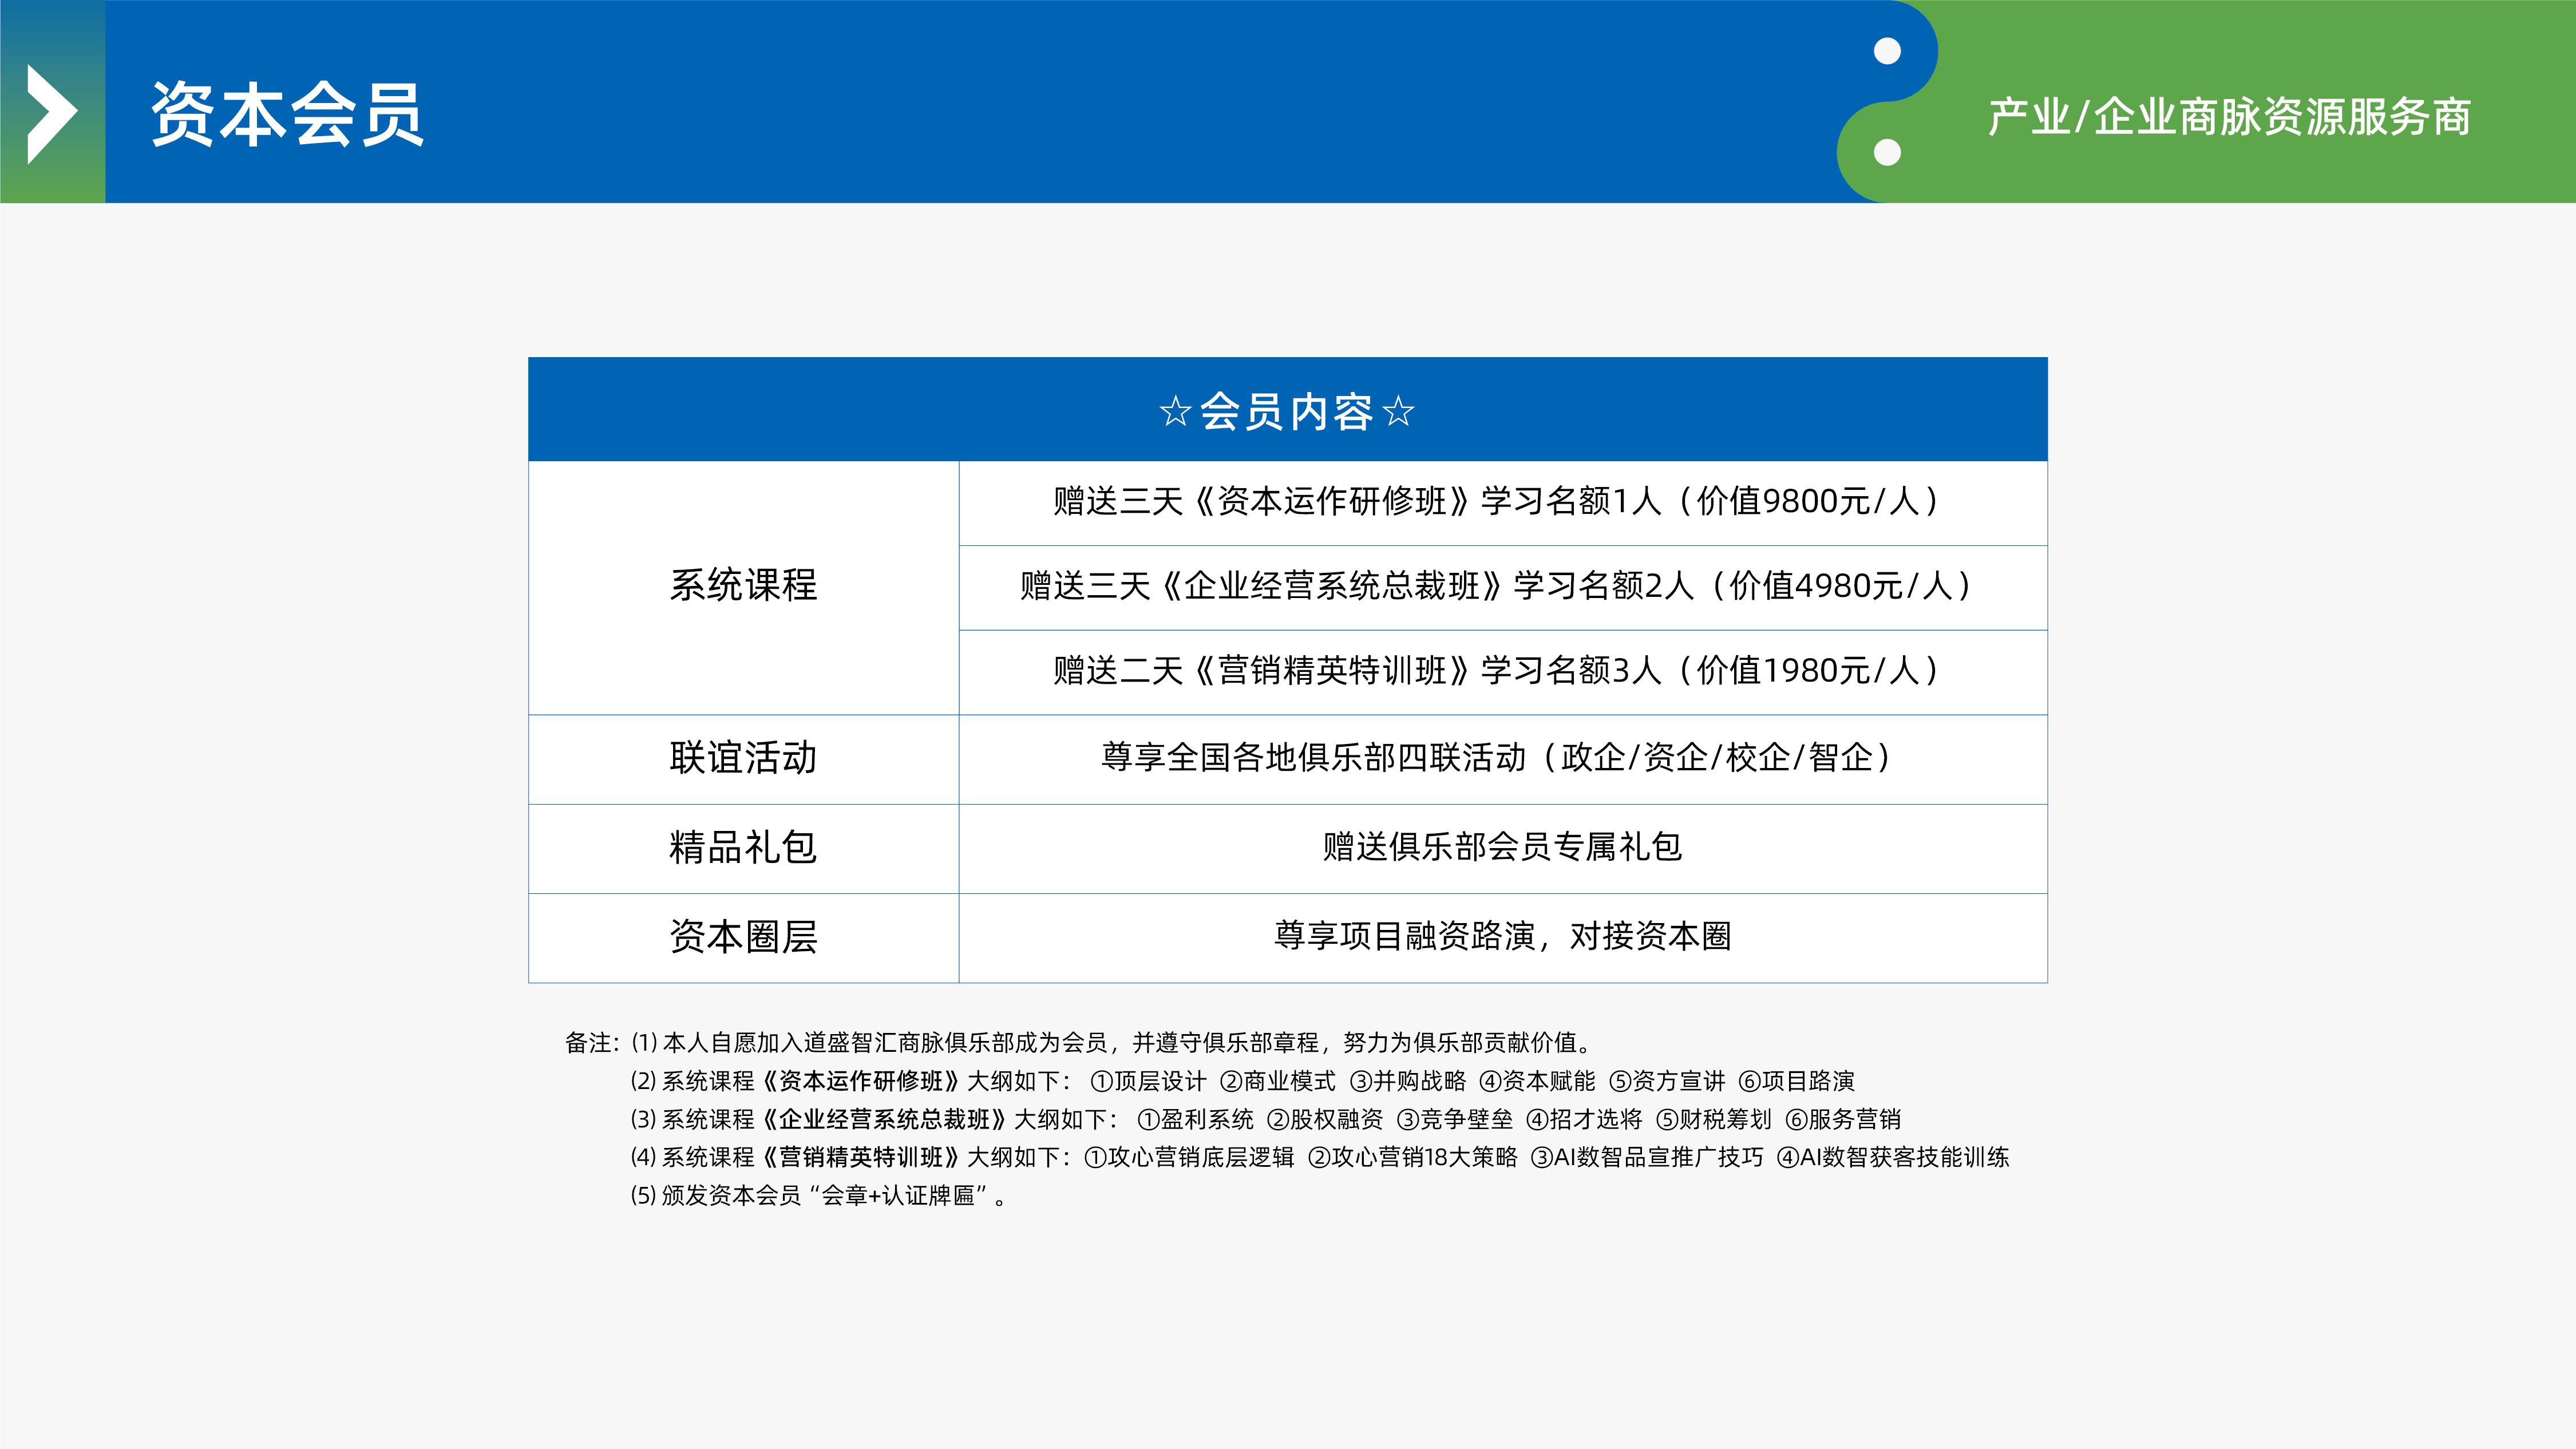
Task: Click the star left of 会员内容
Action: 1175,411
